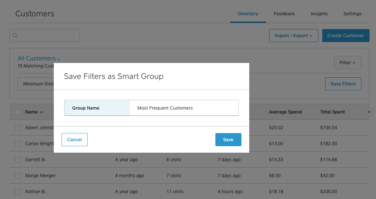Viewport: 376px width, 199px height.
Task: Save the smart group with the Save button
Action: coord(228,139)
